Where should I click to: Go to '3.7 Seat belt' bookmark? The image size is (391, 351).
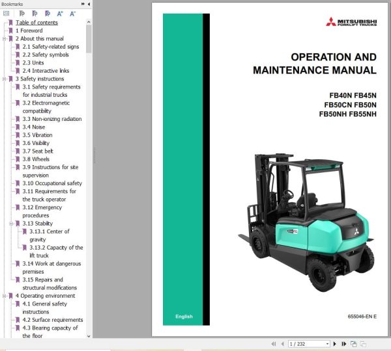[38, 151]
